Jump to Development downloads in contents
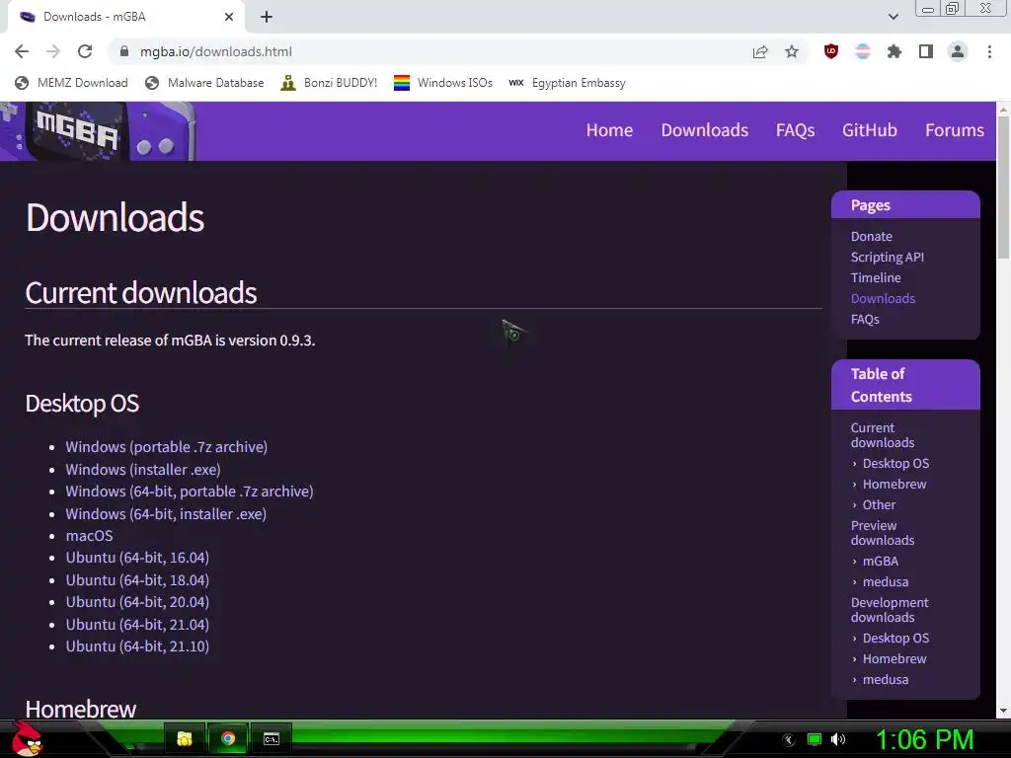Viewport: 1011px width, 758px height. point(890,610)
